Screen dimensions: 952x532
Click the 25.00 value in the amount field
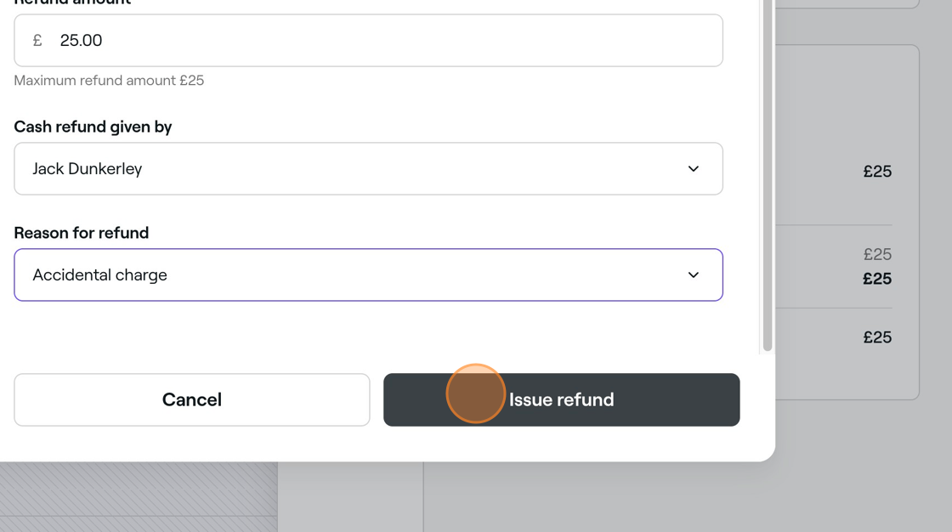pos(81,41)
